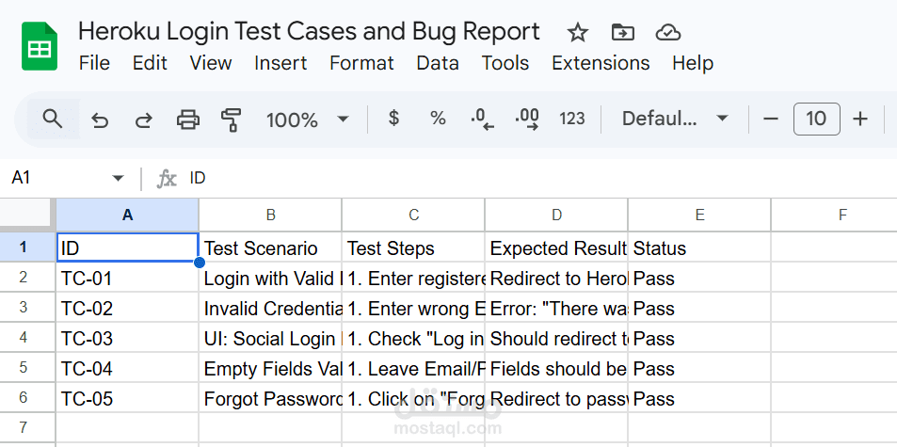Apply percent format icon
Image resolution: width=897 pixels, height=447 pixels.
[438, 119]
